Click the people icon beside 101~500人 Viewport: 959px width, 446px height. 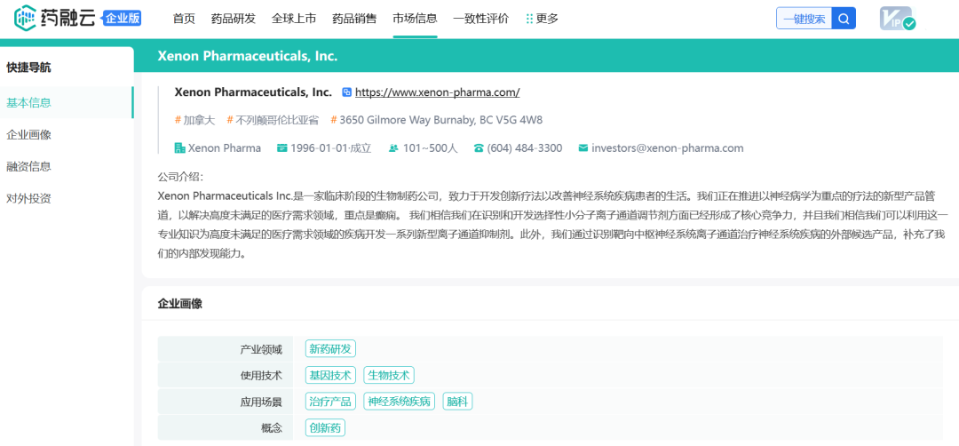(x=393, y=148)
